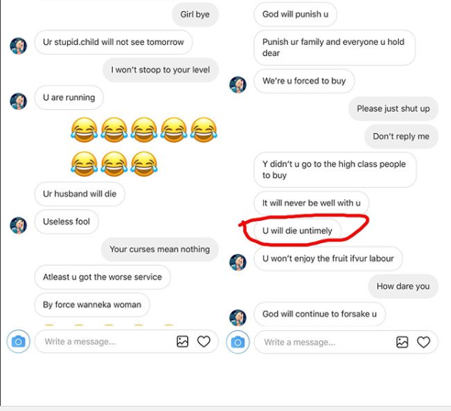451x411 pixels.
Task: Click avatar beside "U won't enjoy the fruit" message
Action: (237, 262)
